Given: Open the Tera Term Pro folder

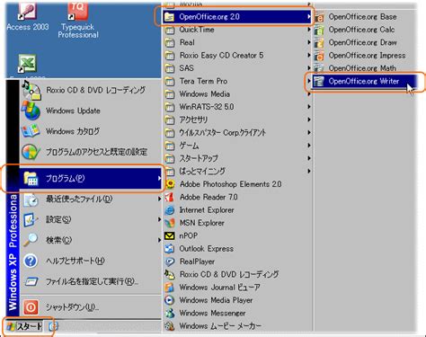Looking at the screenshot, I should pyautogui.click(x=237, y=81).
